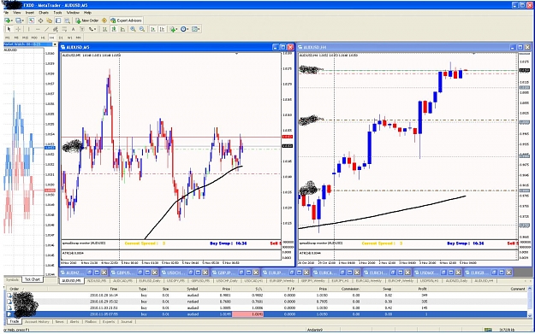Toggle the M30 timeframe button
Screen dimensions: 535x334
34,38
